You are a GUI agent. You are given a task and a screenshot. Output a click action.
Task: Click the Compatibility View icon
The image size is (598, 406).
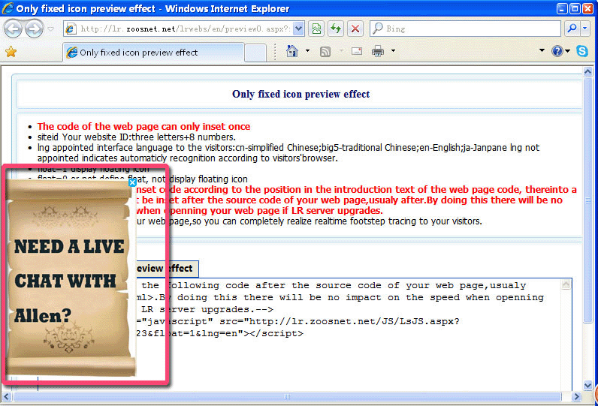pos(316,29)
